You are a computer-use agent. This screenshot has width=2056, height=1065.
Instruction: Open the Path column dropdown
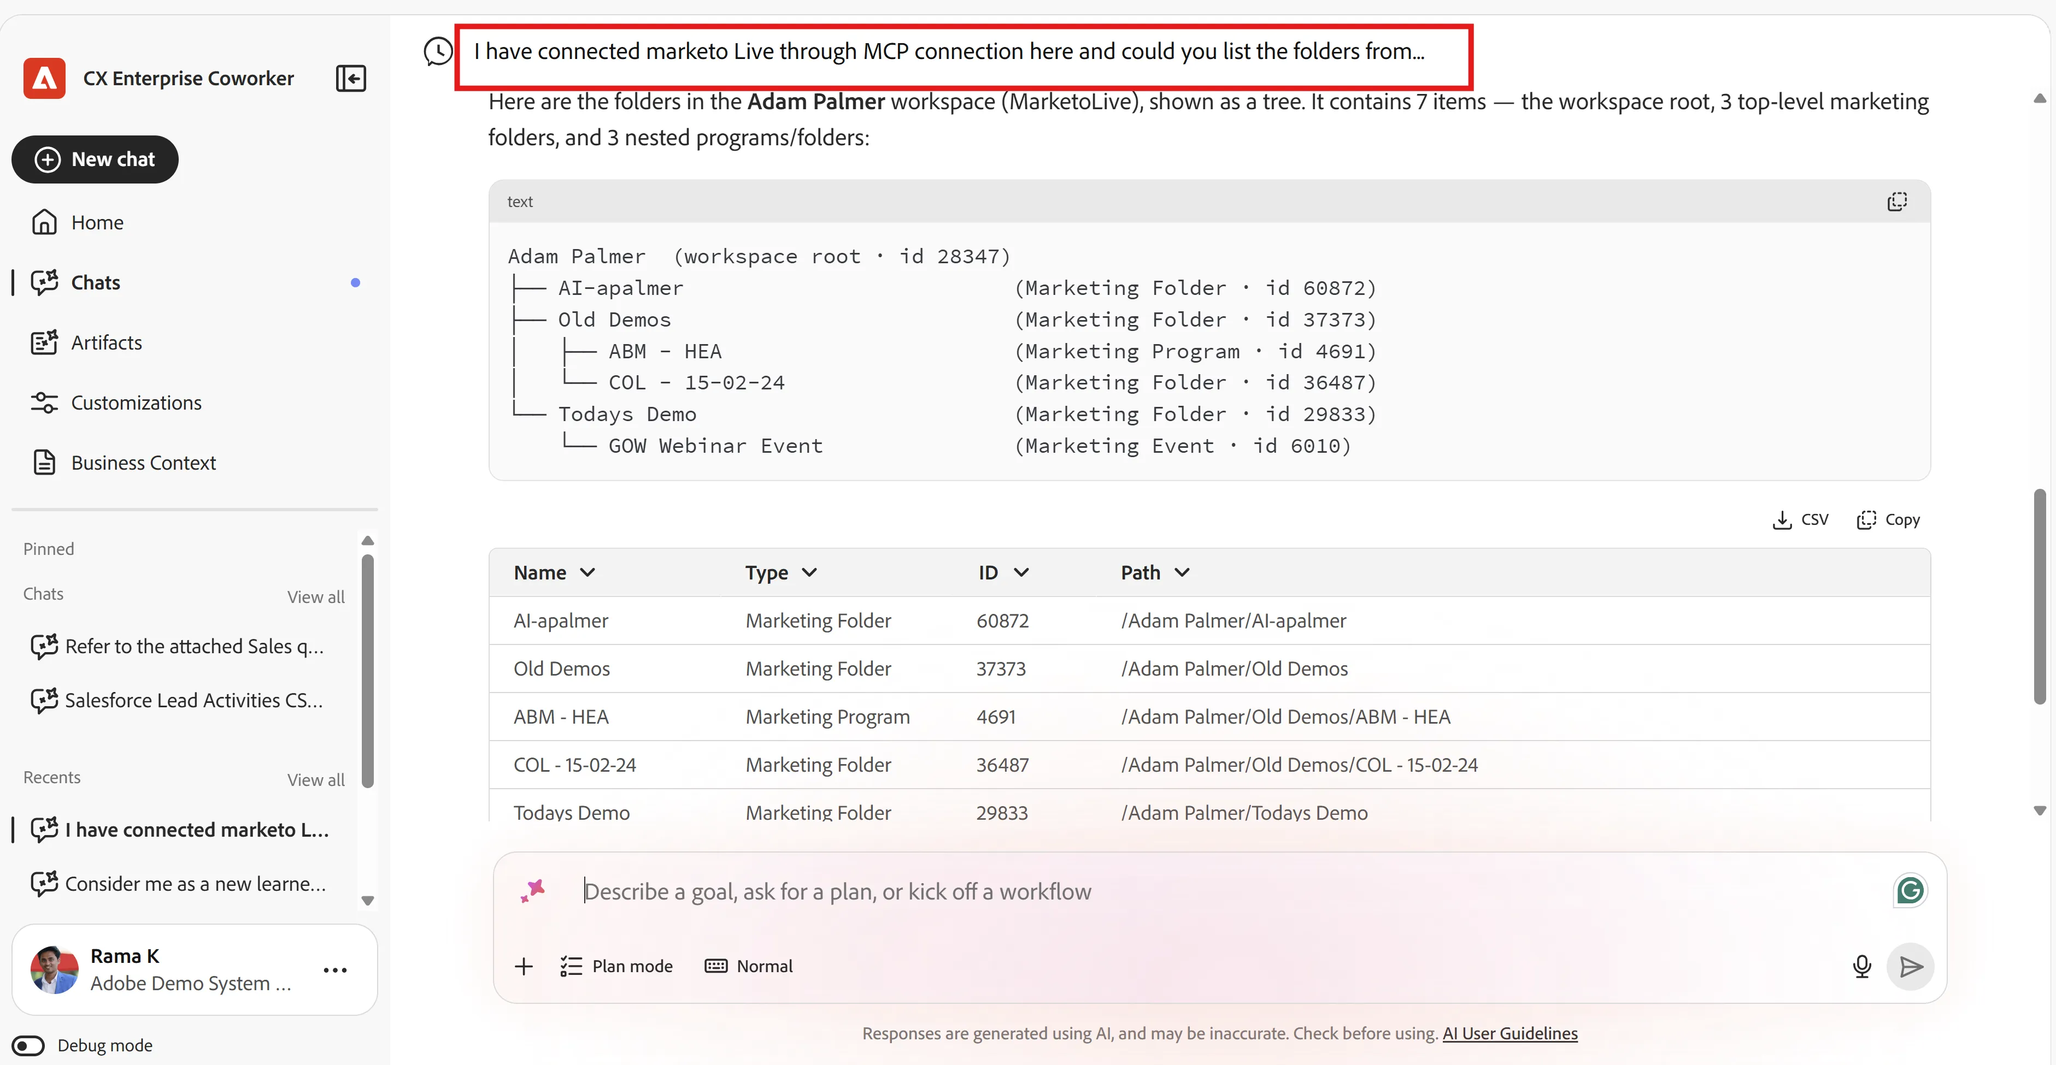pyautogui.click(x=1155, y=573)
